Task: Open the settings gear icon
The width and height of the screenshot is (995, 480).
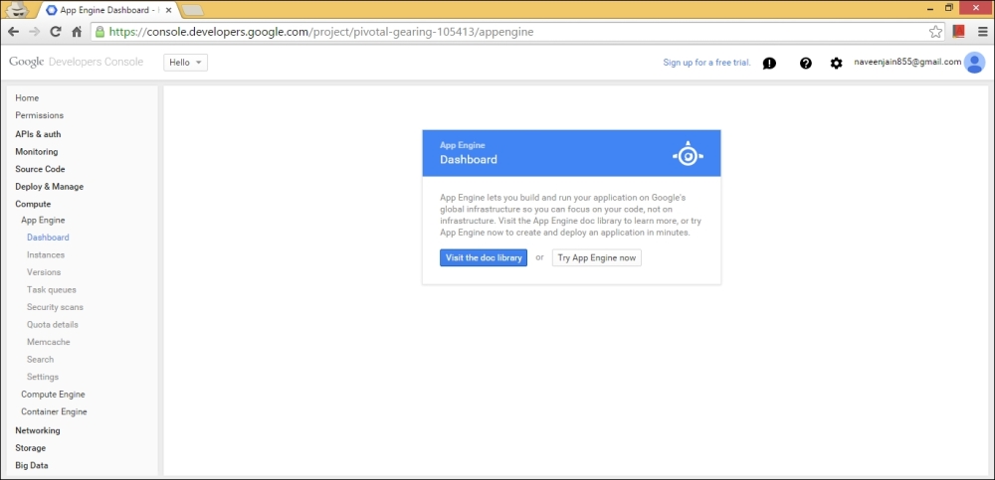Action: click(x=837, y=63)
